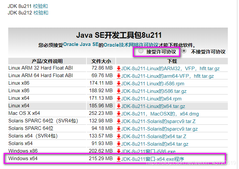Click the Windows x86 row label
This screenshot has height=169, width=239.
23,151
